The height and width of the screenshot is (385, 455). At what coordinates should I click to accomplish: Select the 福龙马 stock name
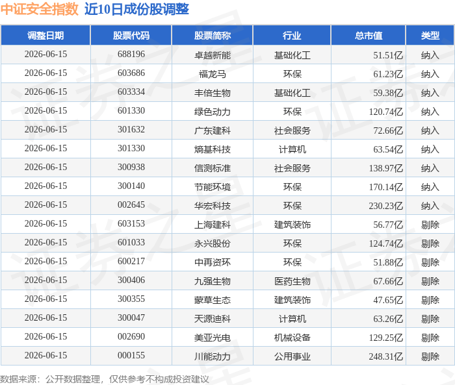pyautogui.click(x=213, y=74)
